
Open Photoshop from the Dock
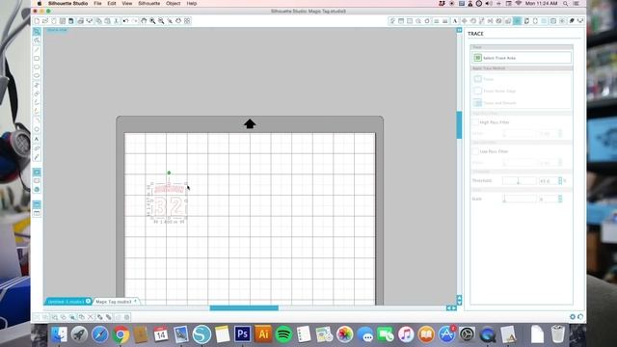click(x=242, y=334)
